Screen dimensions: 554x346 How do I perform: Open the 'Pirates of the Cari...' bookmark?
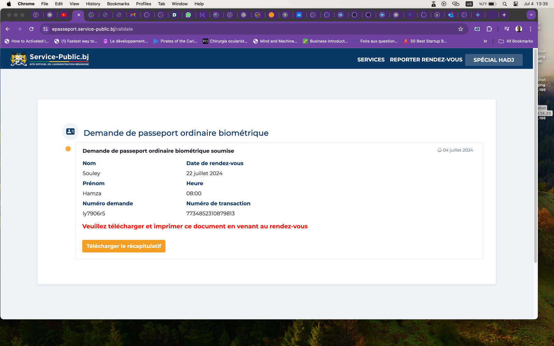pos(175,41)
